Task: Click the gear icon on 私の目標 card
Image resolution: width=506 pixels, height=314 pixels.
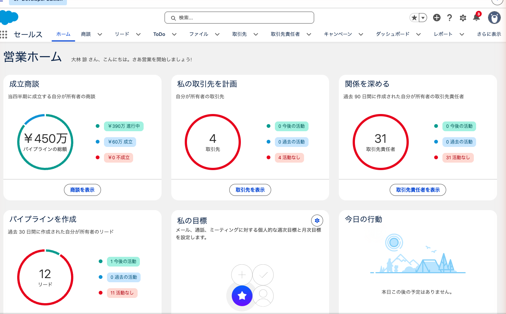Action: click(x=317, y=221)
